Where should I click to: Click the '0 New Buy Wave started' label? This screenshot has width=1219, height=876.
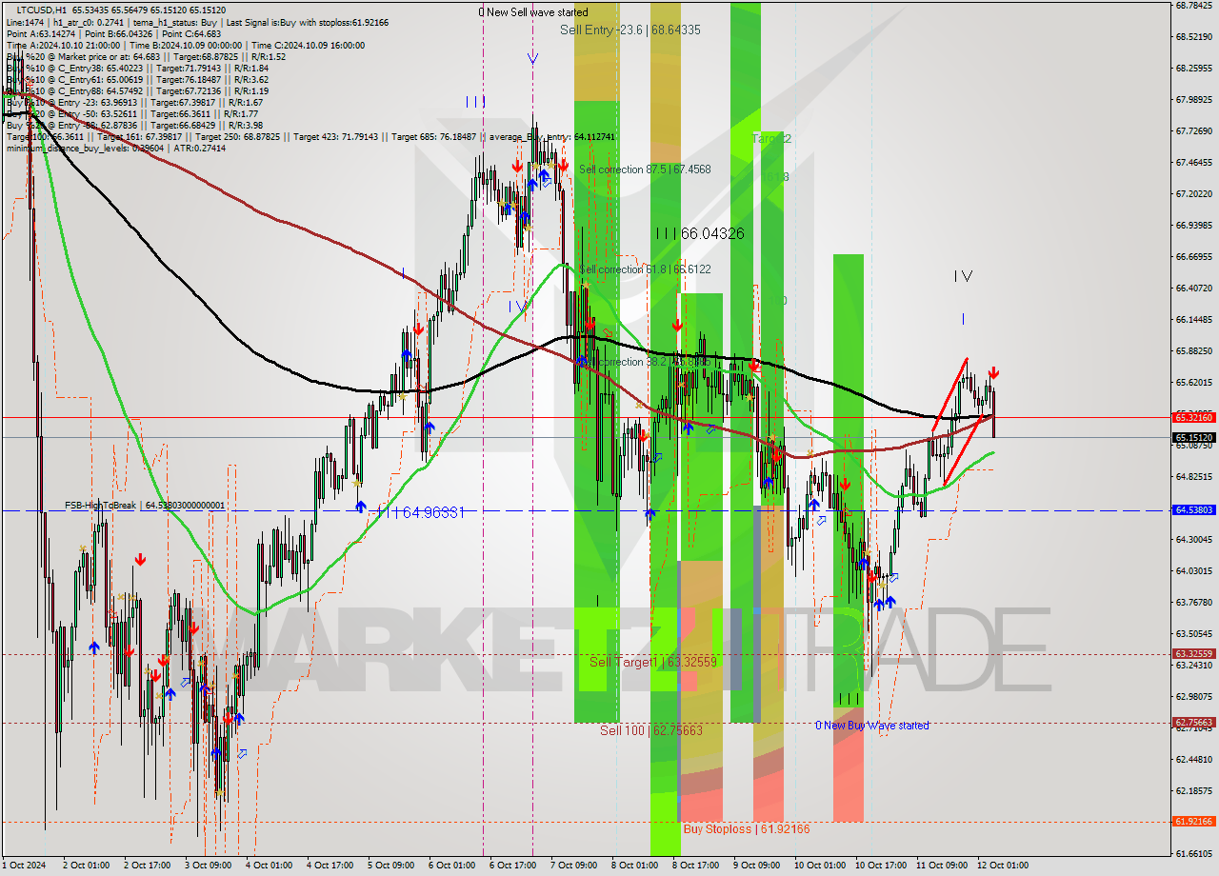click(x=872, y=726)
